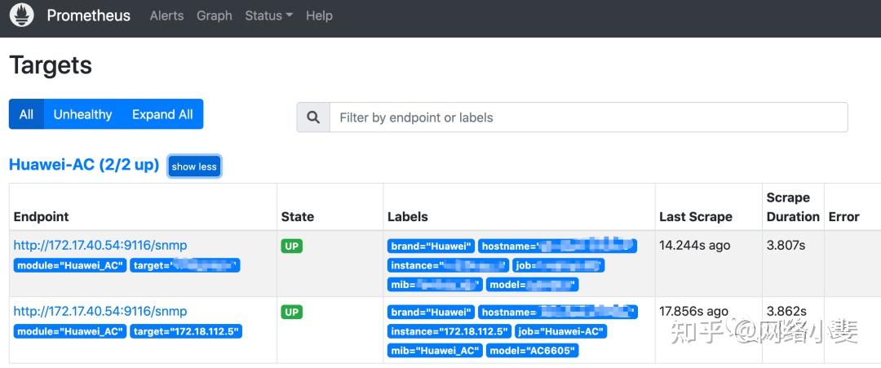Screen dimensions: 881x368
Task: Click the job="Huawei-AC" label badge
Action: click(560, 331)
